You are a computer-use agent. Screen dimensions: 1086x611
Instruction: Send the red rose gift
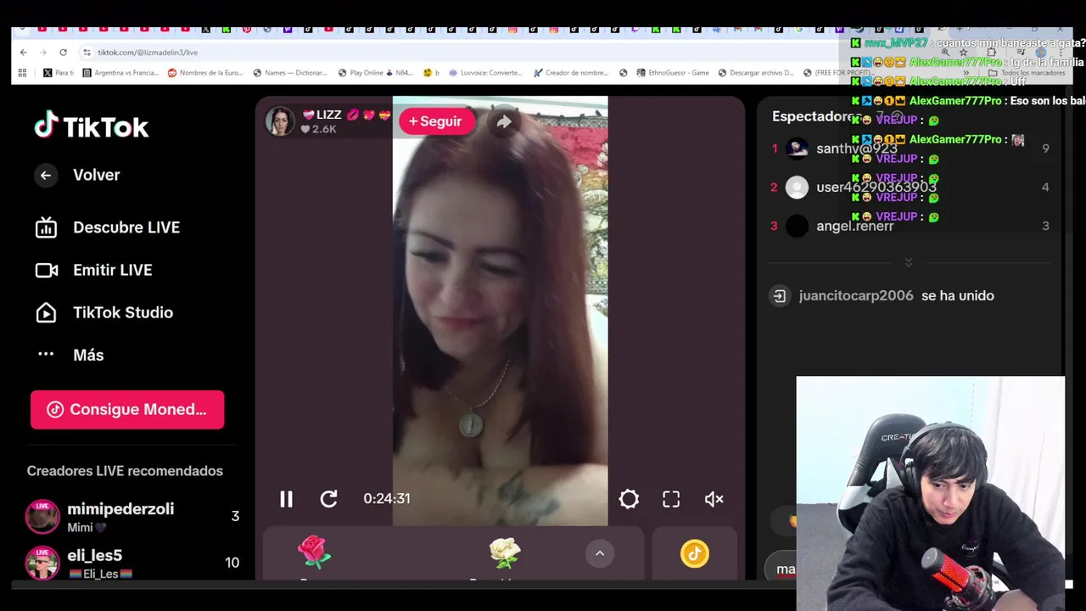(x=314, y=552)
